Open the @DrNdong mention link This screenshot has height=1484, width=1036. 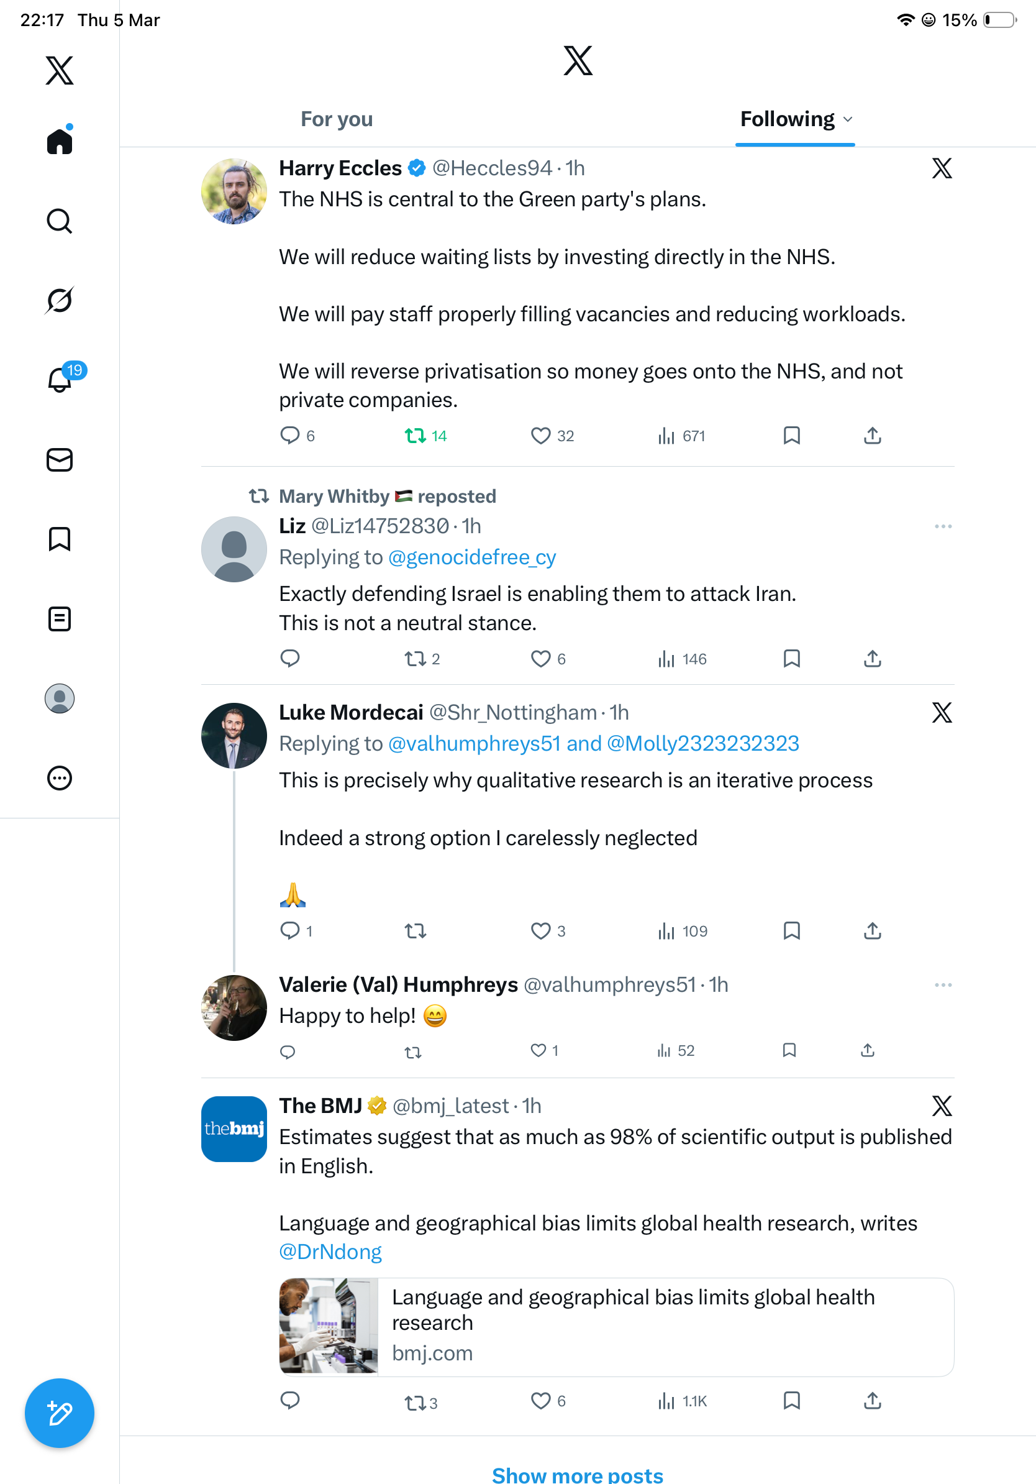[330, 1252]
